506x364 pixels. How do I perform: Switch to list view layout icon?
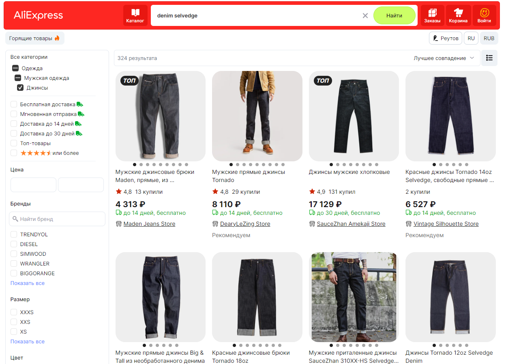click(x=489, y=58)
